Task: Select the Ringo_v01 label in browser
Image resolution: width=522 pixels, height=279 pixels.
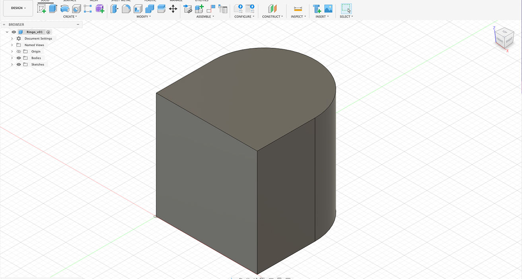Action: click(x=35, y=32)
